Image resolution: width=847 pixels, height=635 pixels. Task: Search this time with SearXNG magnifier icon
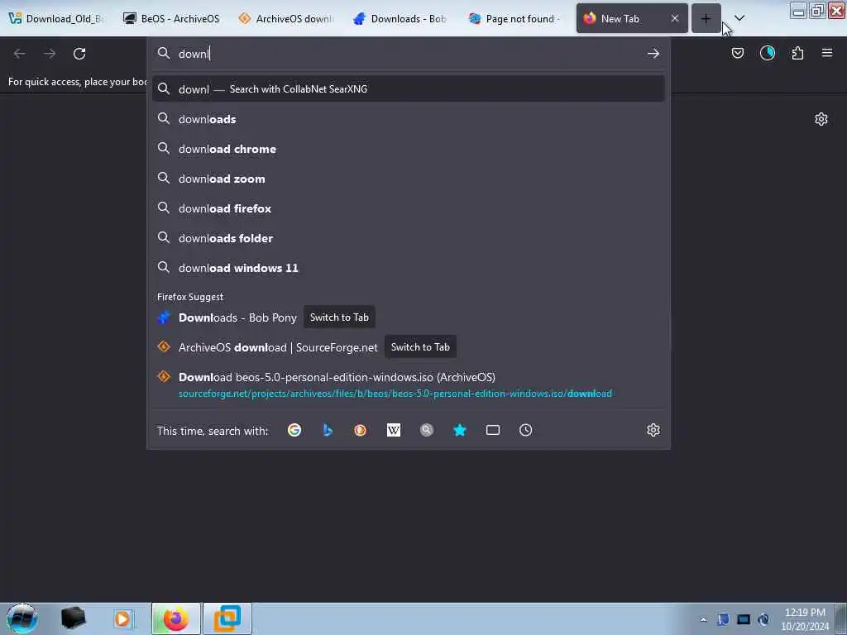tap(427, 430)
